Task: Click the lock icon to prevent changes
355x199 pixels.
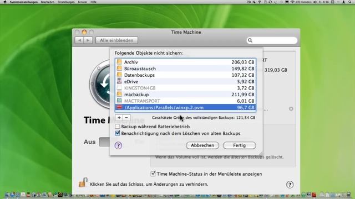Action: pos(83,182)
